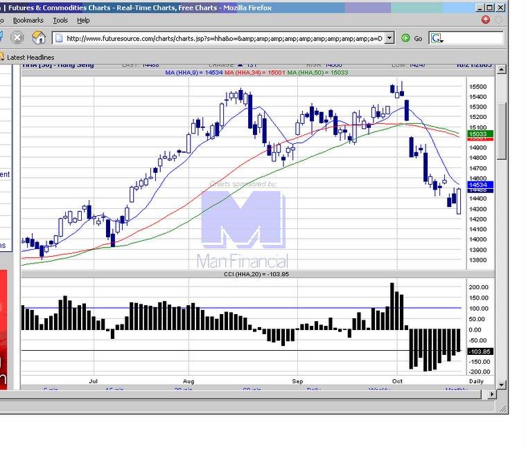Focus the futuresource URL address field
The image size is (526, 449).
224,39
